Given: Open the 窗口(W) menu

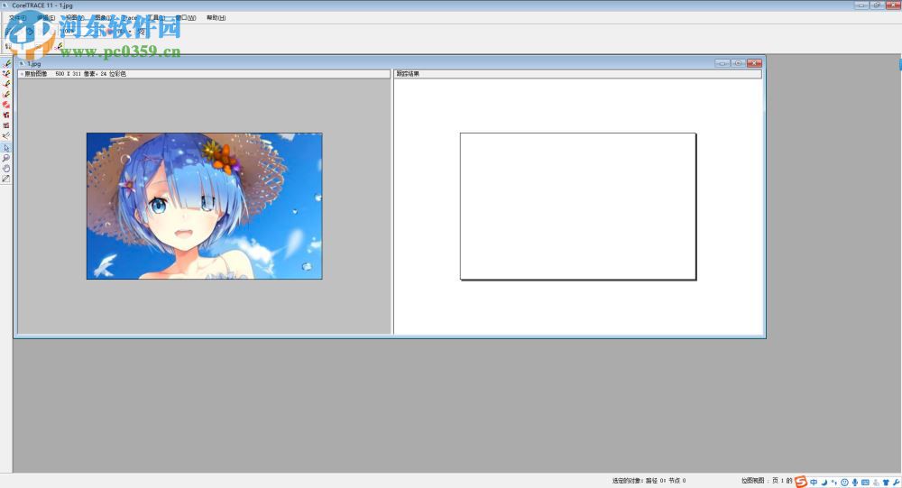Looking at the screenshot, I should pyautogui.click(x=186, y=18).
